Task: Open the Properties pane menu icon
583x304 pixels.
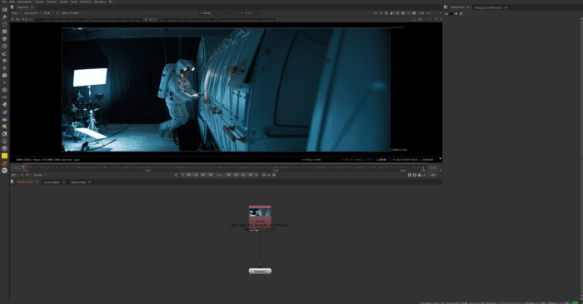Action: tap(446, 7)
